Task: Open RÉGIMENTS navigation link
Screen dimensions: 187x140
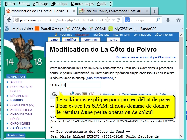Action: [19, 96]
